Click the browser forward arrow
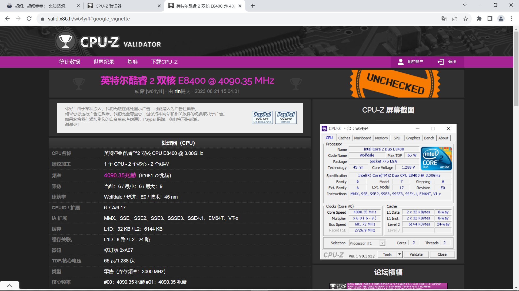Image resolution: width=519 pixels, height=291 pixels. (18, 19)
